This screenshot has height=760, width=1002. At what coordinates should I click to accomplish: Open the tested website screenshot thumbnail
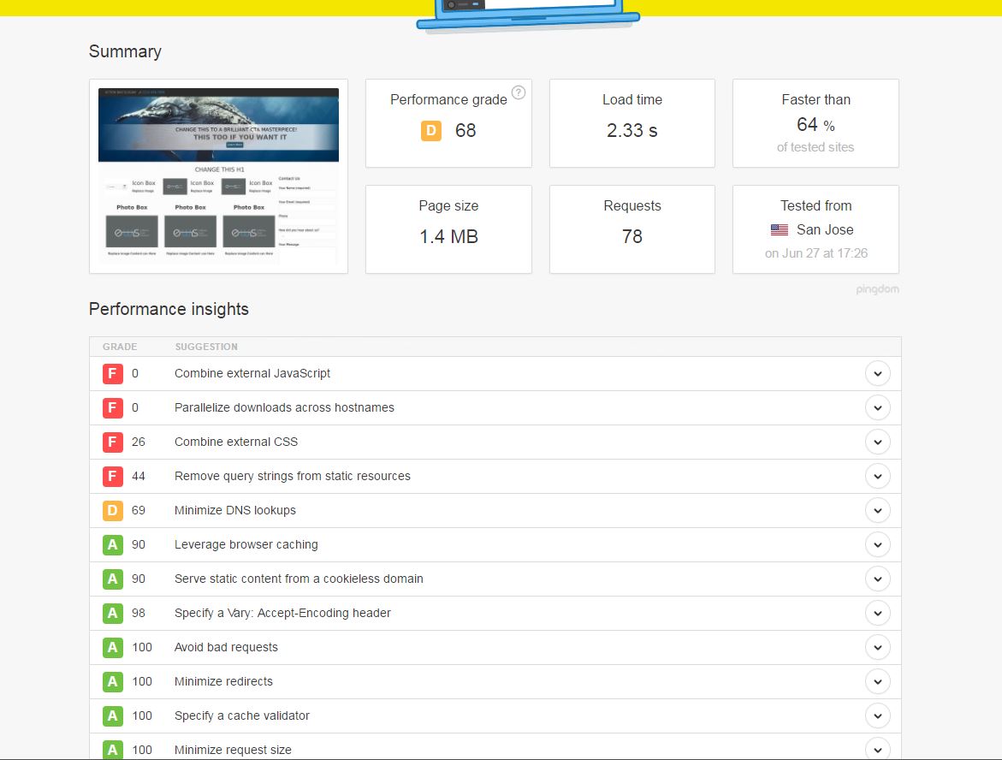tap(218, 175)
